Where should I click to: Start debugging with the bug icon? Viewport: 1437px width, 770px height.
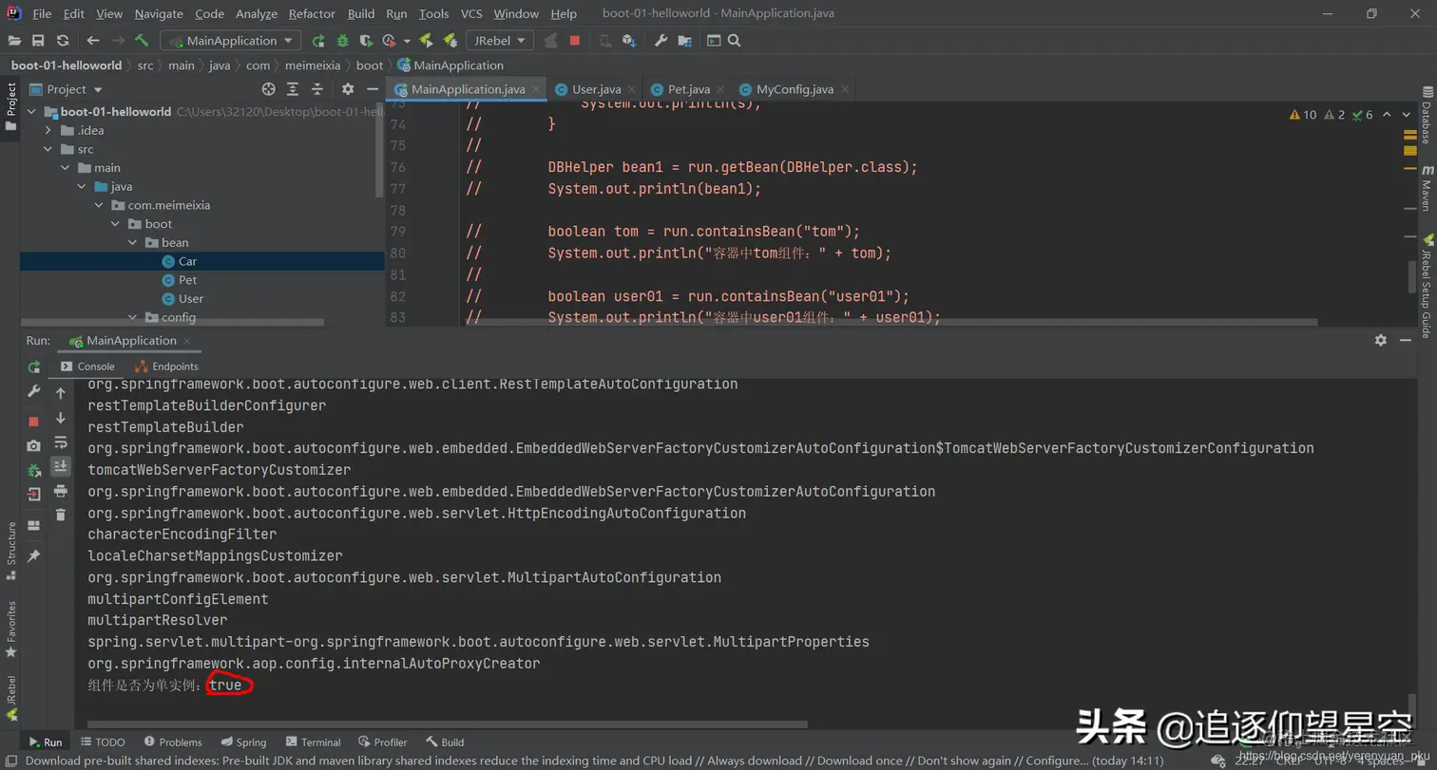(342, 41)
